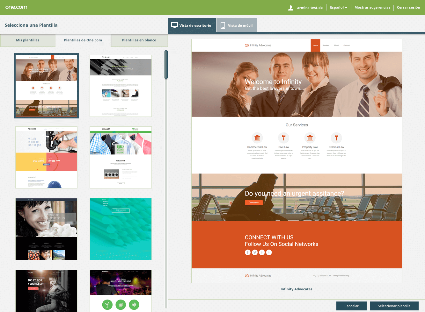
Task: Select Vista de escritorio tab
Action: pyautogui.click(x=192, y=25)
